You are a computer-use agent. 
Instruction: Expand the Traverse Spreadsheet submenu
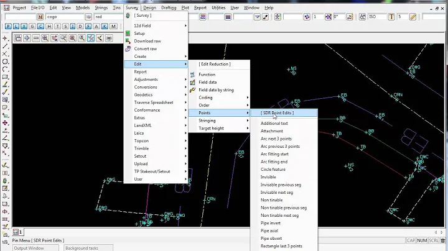(156, 103)
